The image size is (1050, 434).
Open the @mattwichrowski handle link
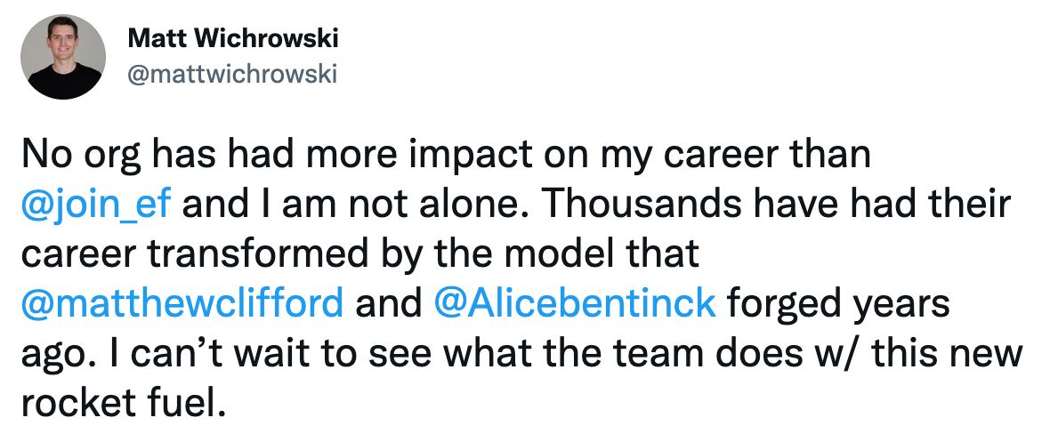[232, 75]
